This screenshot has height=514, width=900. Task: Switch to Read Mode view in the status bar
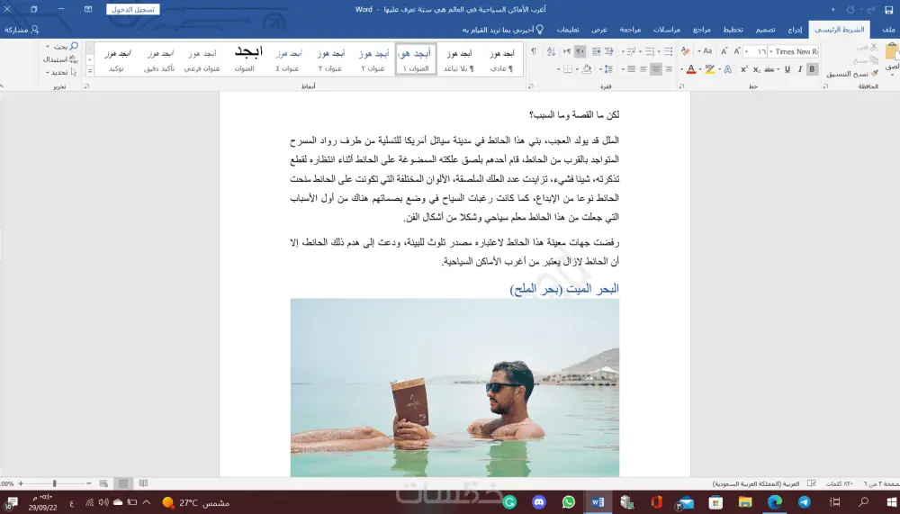click(x=143, y=483)
